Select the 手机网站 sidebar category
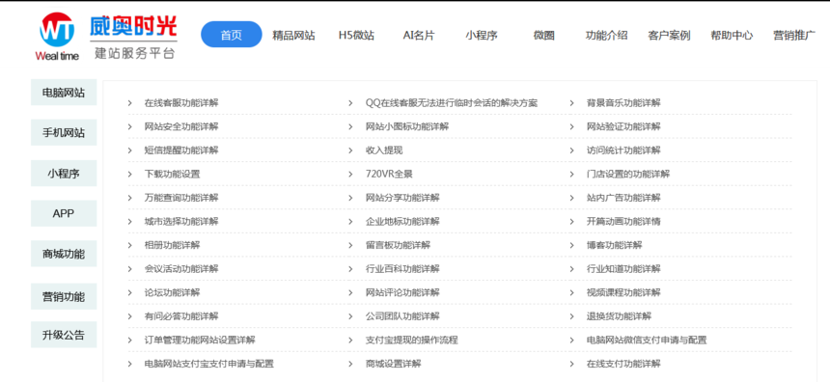 pyautogui.click(x=64, y=132)
